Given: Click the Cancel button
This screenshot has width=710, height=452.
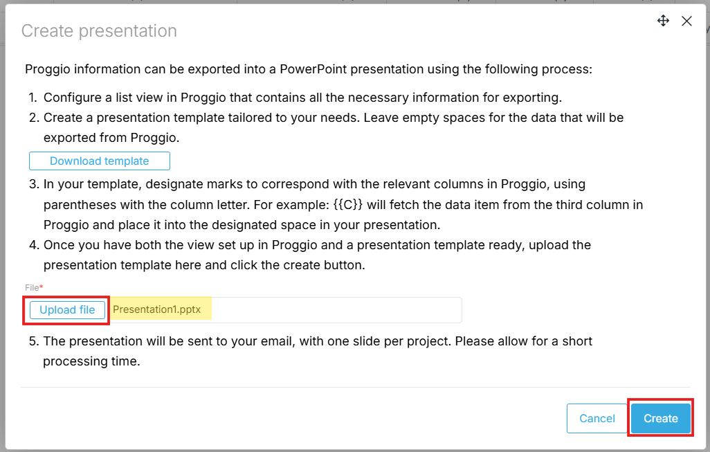Looking at the screenshot, I should [597, 418].
